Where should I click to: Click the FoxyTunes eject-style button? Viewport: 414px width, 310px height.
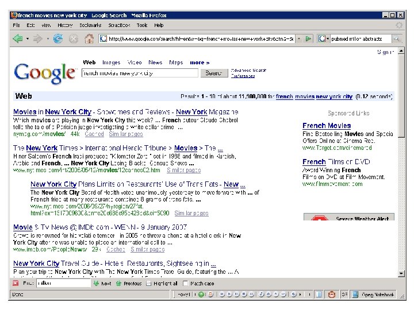click(269, 294)
